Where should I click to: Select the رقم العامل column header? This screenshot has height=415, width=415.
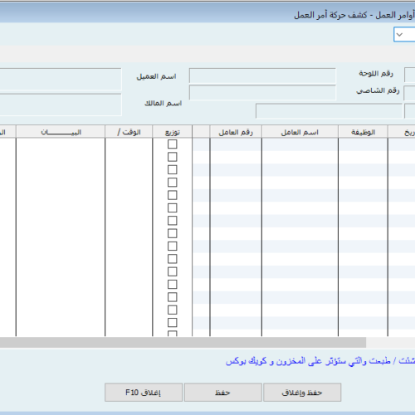point(236,132)
